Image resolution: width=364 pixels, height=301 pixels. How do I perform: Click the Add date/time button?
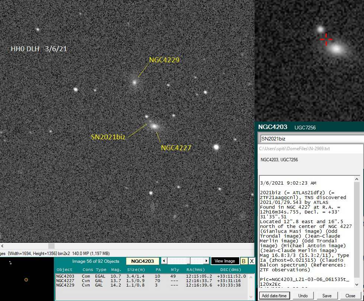[274, 296]
